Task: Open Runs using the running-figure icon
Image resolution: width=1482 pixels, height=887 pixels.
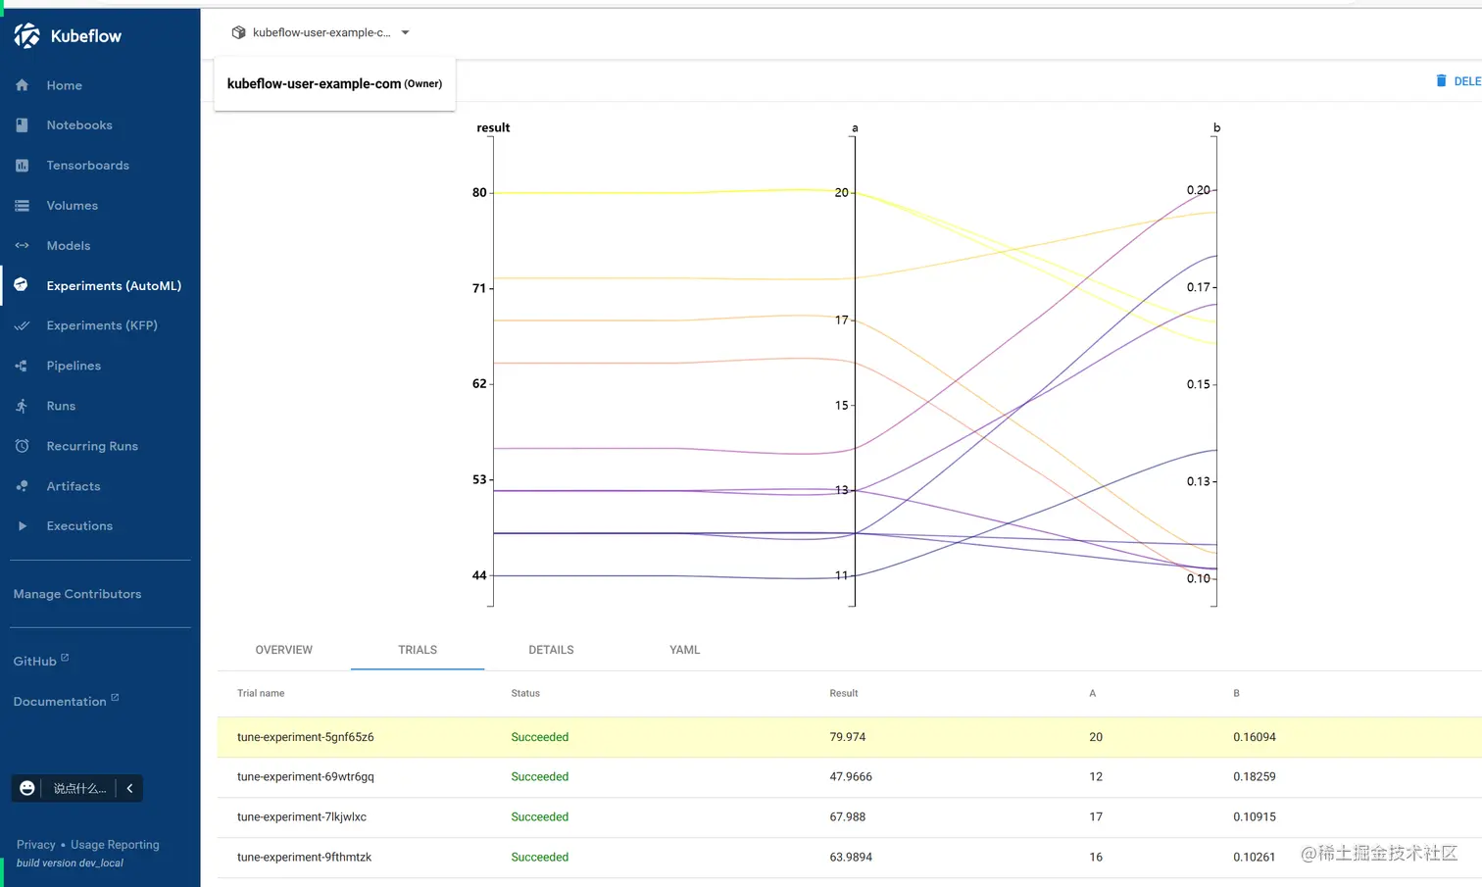Action: [23, 406]
